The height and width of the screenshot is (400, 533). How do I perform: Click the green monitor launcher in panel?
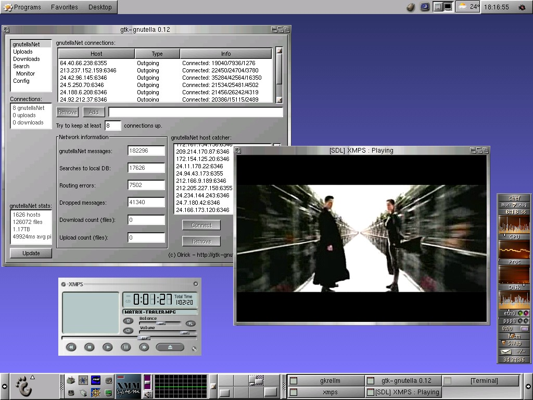click(x=108, y=393)
